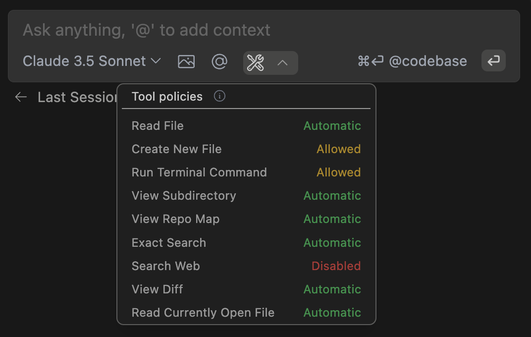The height and width of the screenshot is (337, 531).
Task: Click the back arrow next to Last Session
Action: [21, 97]
